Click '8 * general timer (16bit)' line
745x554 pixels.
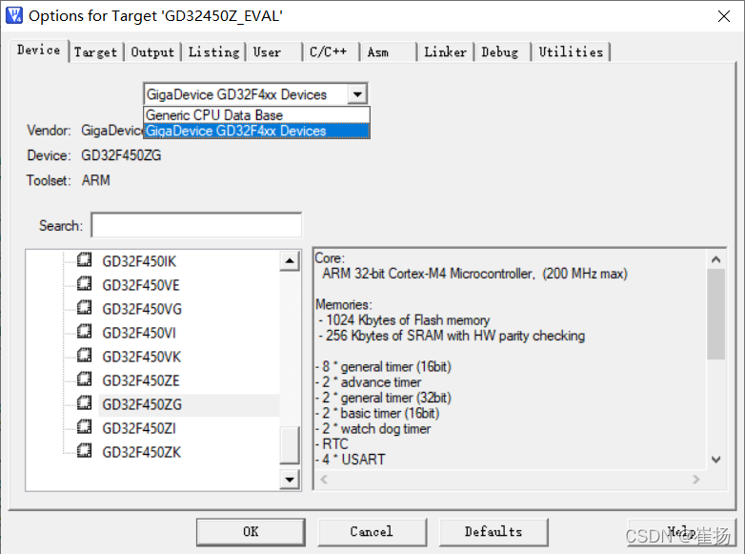tap(383, 367)
